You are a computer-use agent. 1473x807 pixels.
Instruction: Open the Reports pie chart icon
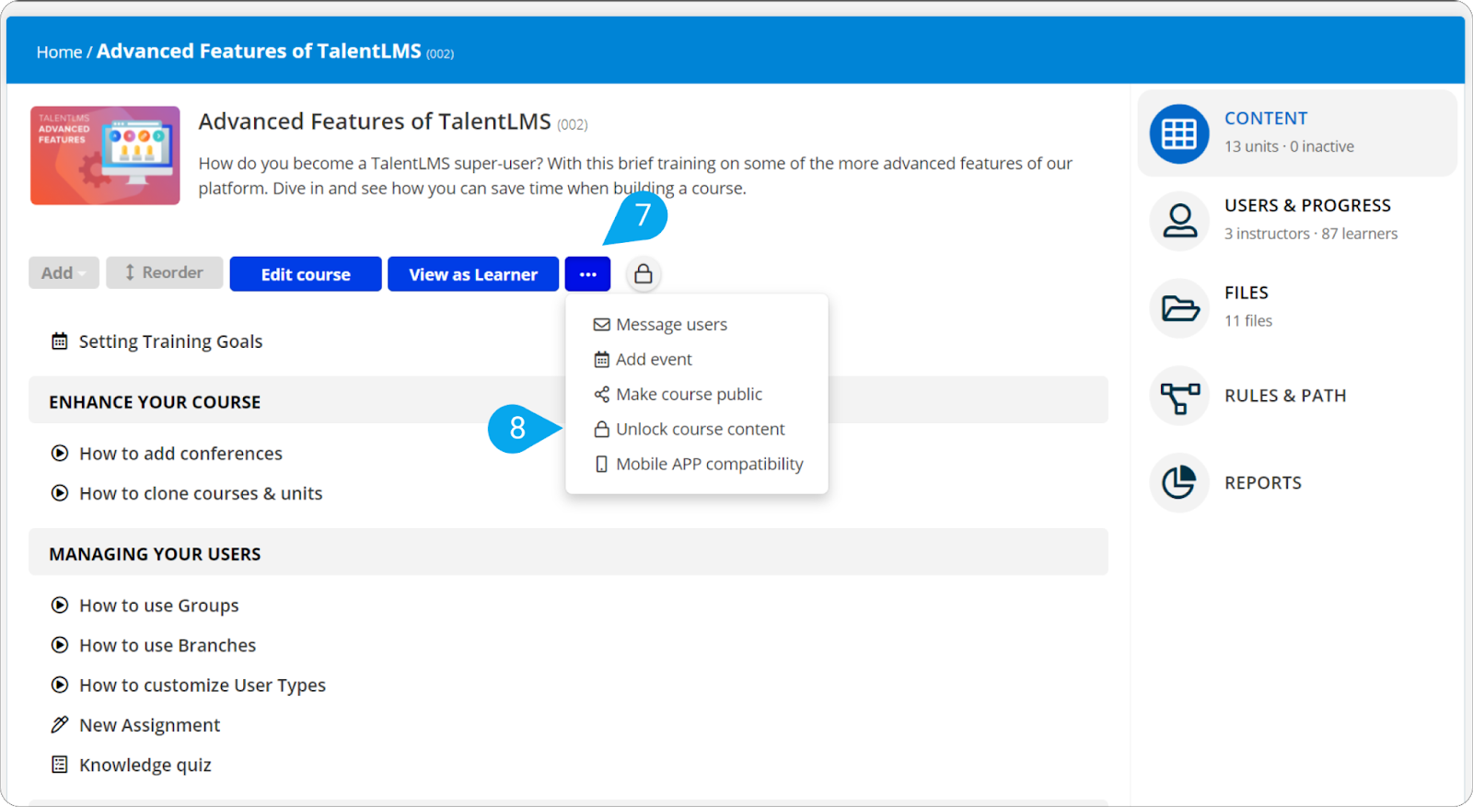pos(1178,482)
